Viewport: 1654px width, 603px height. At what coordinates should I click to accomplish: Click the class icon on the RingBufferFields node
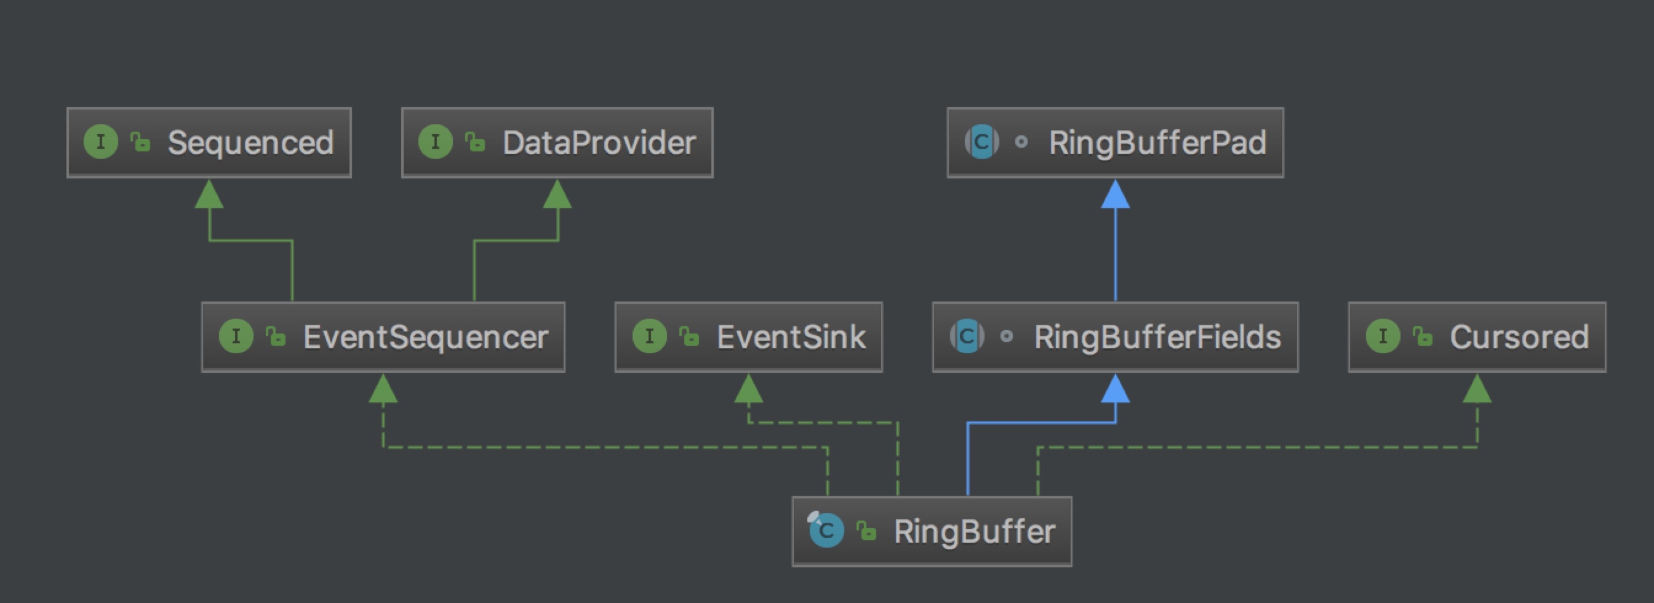(x=966, y=337)
